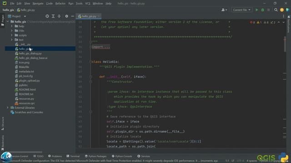Screen dimensions: 291x163
Task: Open the Navigate menu
Action: 38,4
